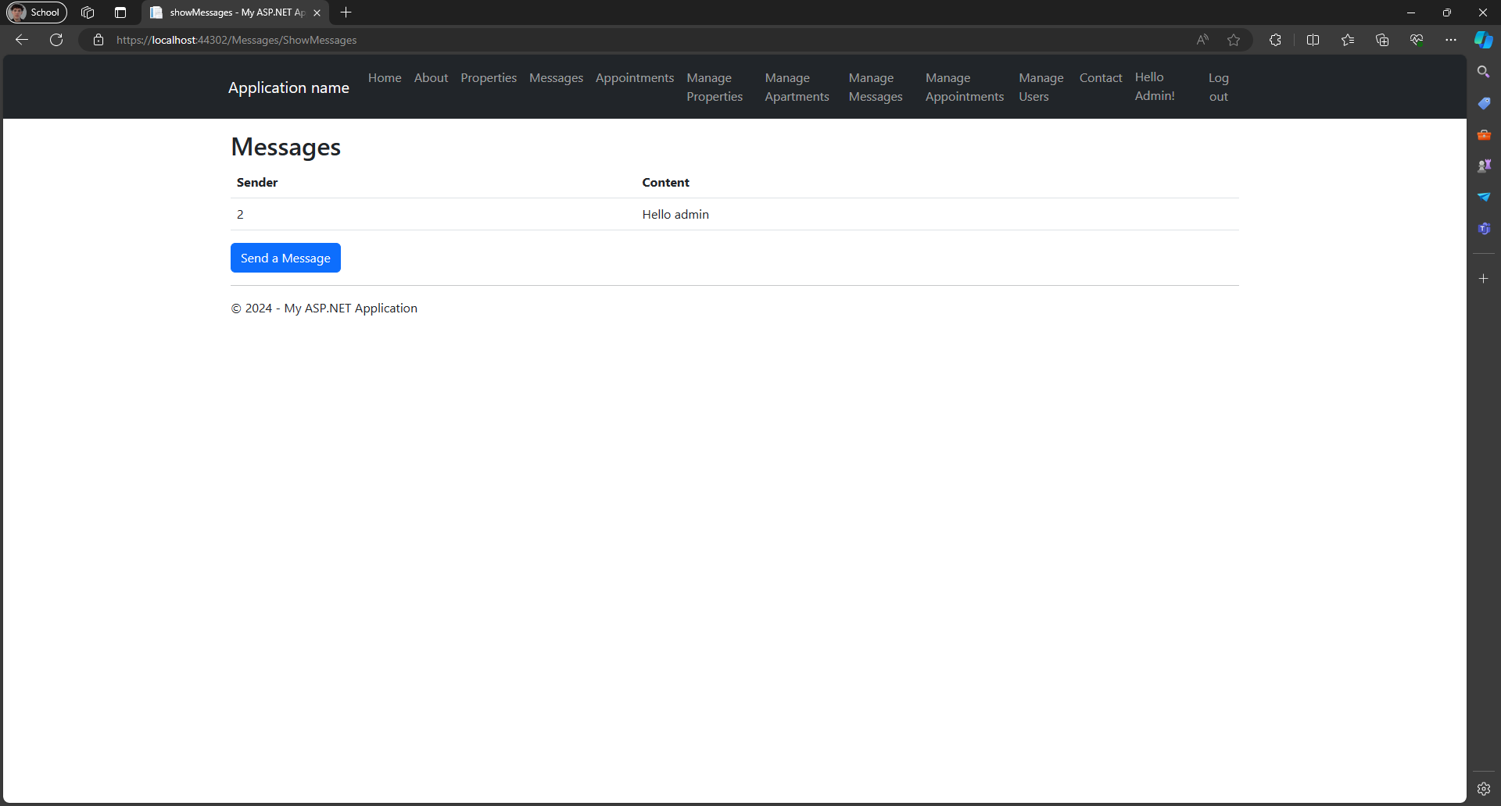This screenshot has width=1501, height=806.
Task: Open the Read aloud icon in the address bar
Action: click(x=1202, y=40)
